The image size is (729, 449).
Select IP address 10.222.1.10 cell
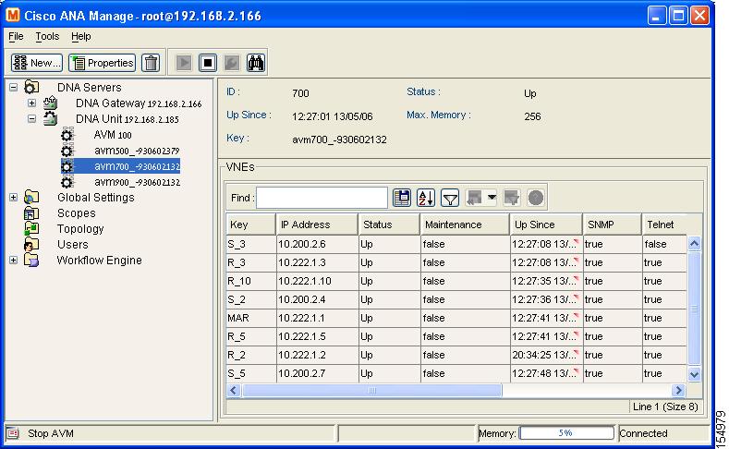coord(317,281)
